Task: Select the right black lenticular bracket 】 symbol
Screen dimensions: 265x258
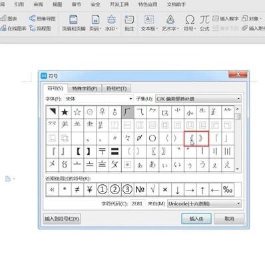Action: [x=90, y=152]
